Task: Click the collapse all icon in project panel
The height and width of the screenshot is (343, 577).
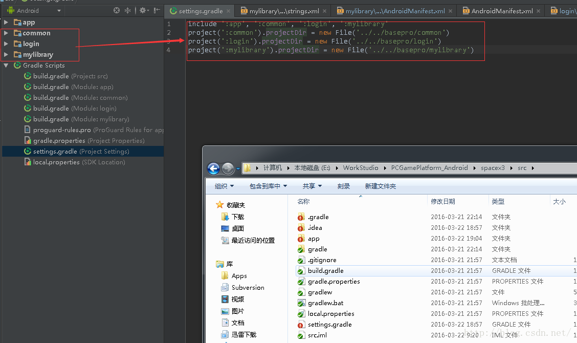Action: [127, 10]
